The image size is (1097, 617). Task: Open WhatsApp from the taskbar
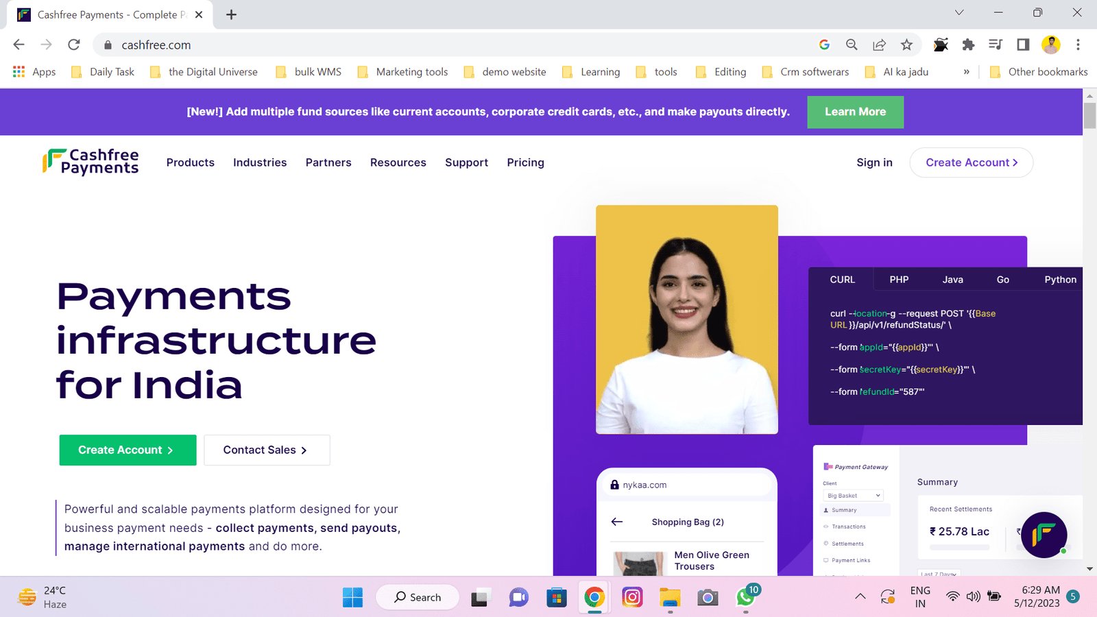pyautogui.click(x=745, y=597)
